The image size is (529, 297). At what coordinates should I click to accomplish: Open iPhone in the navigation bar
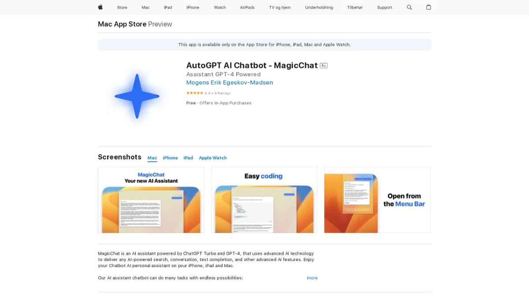(193, 7)
